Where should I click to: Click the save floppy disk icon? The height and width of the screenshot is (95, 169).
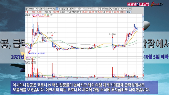pyautogui.click(x=116, y=9)
